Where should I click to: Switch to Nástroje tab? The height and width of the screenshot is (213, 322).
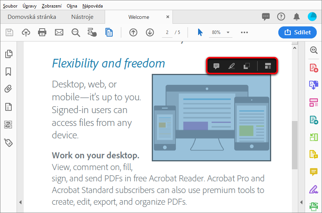82,17
